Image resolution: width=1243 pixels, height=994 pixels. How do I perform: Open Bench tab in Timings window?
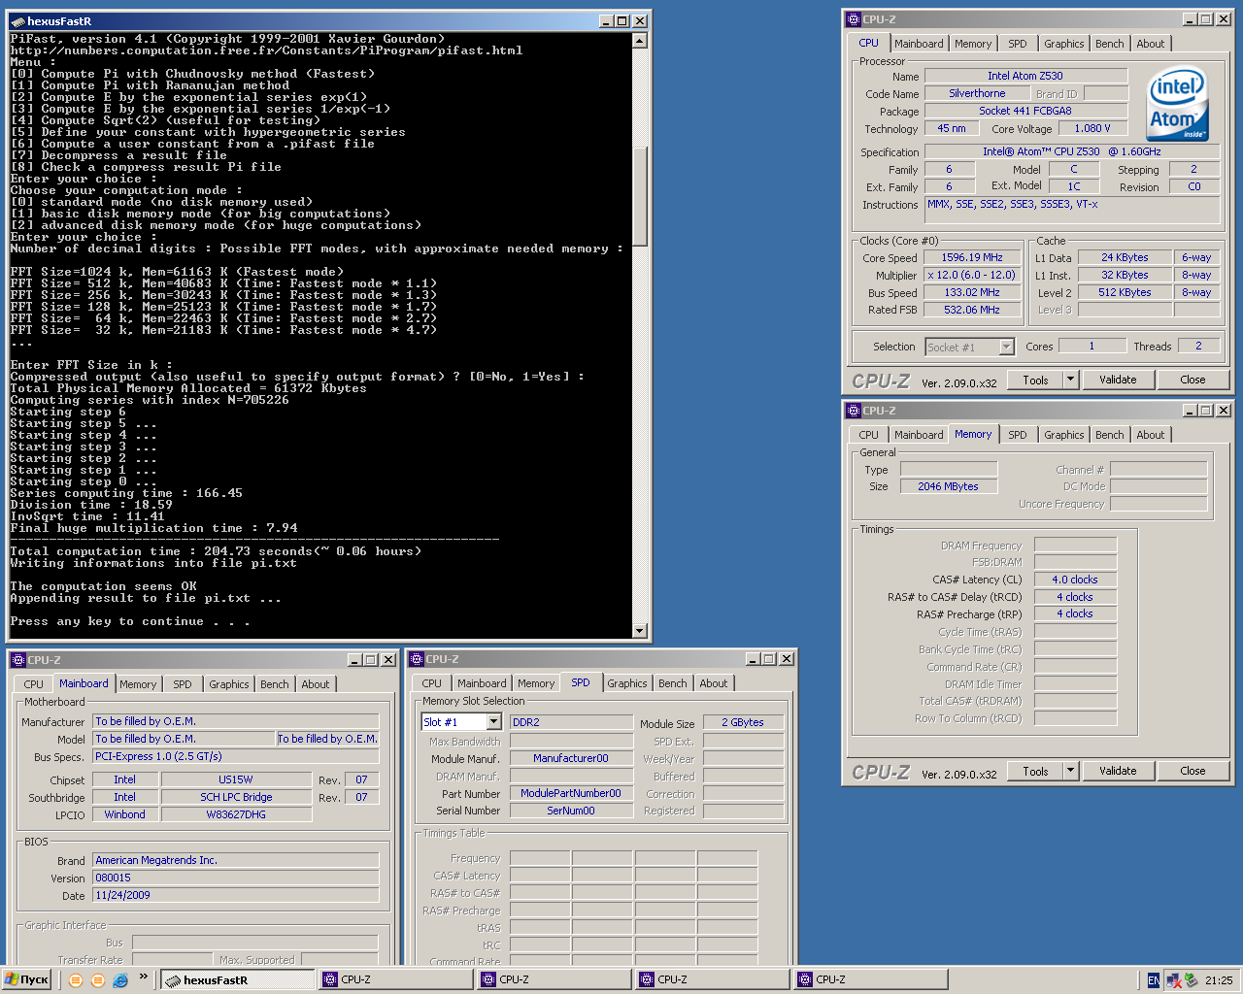[1110, 435]
